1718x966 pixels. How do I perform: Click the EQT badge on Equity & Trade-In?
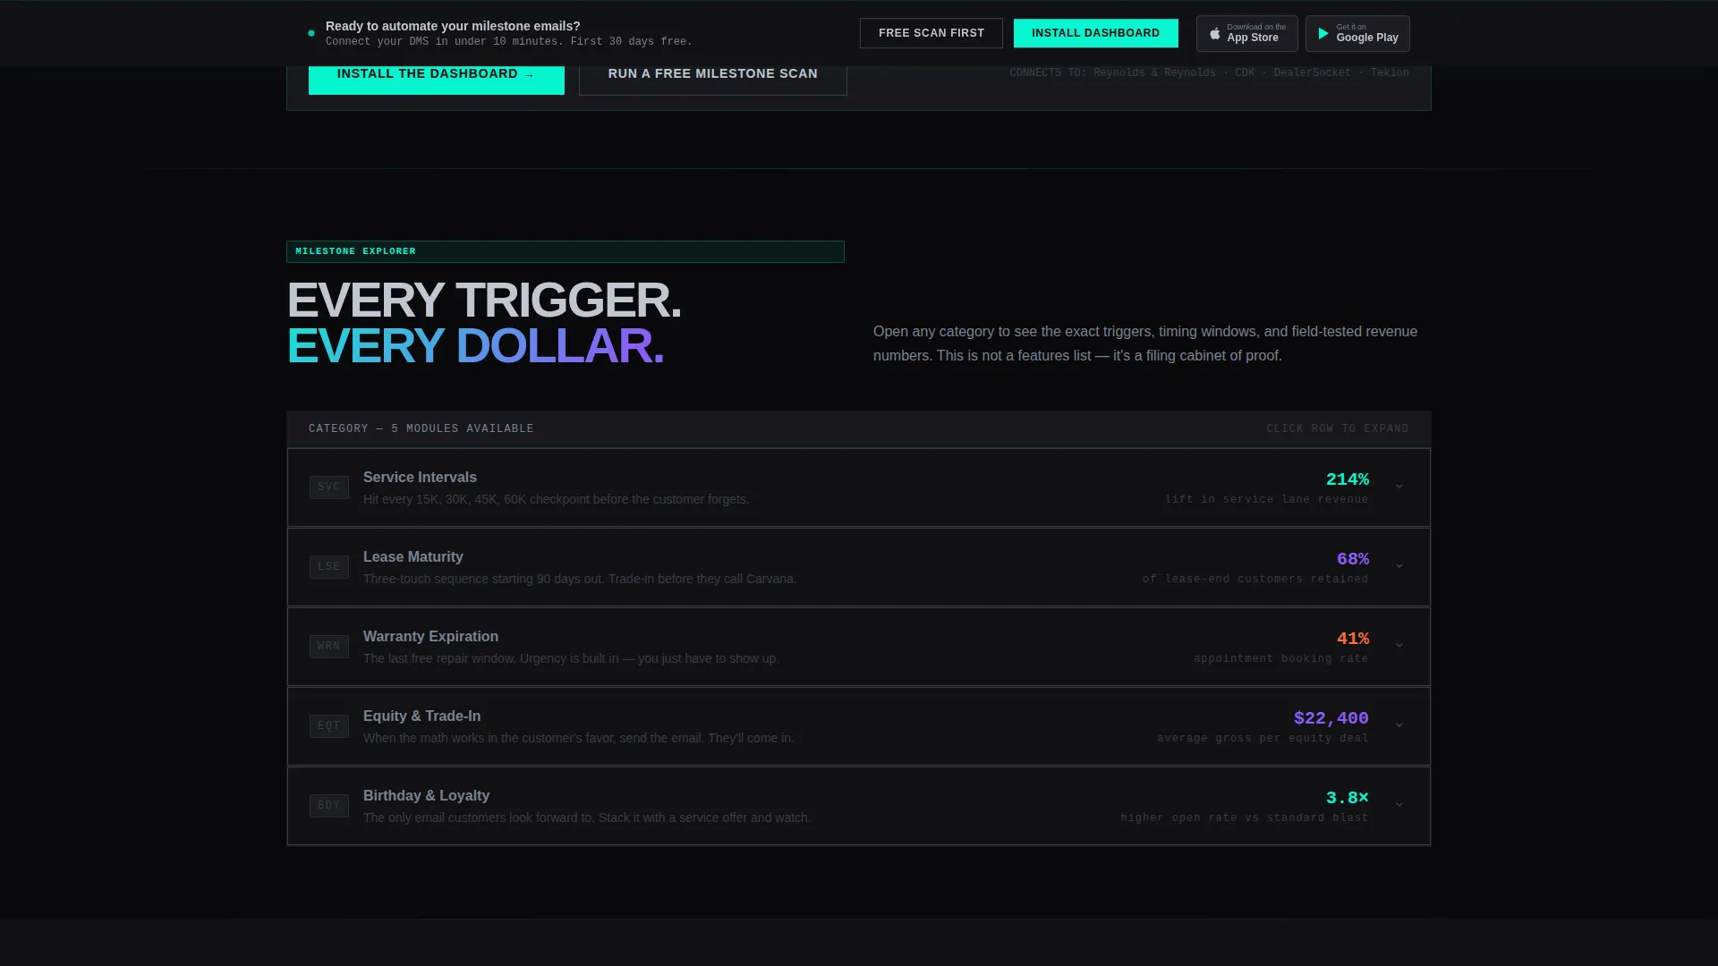329,726
